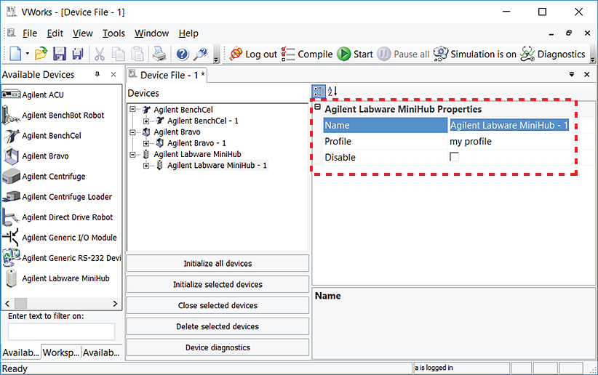The width and height of the screenshot is (598, 375).
Task: Click the Save disk icon
Action: pos(60,54)
